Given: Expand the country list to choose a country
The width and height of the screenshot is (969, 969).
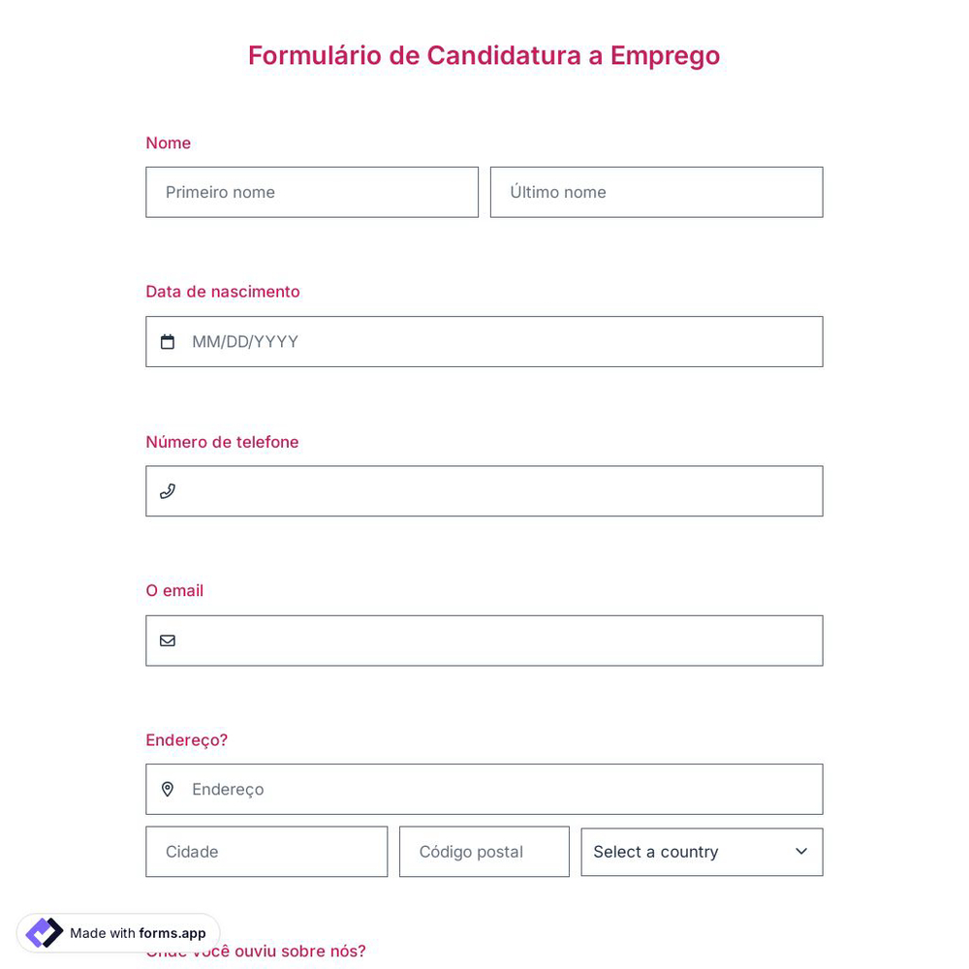Looking at the screenshot, I should [702, 852].
